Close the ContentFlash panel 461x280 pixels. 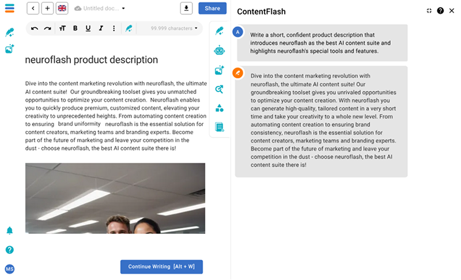point(452,11)
